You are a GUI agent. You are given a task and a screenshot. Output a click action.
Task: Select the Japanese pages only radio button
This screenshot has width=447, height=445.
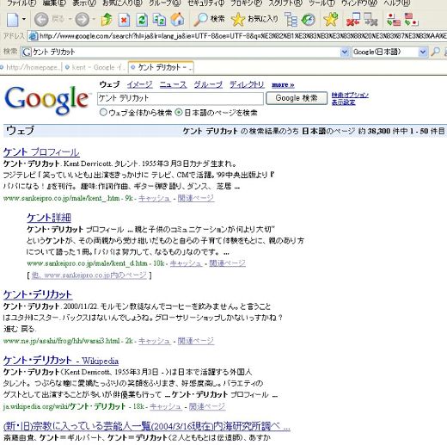(x=179, y=112)
